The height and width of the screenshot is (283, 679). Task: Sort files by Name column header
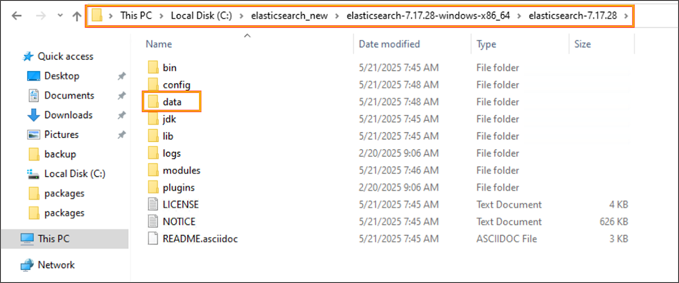(x=159, y=44)
